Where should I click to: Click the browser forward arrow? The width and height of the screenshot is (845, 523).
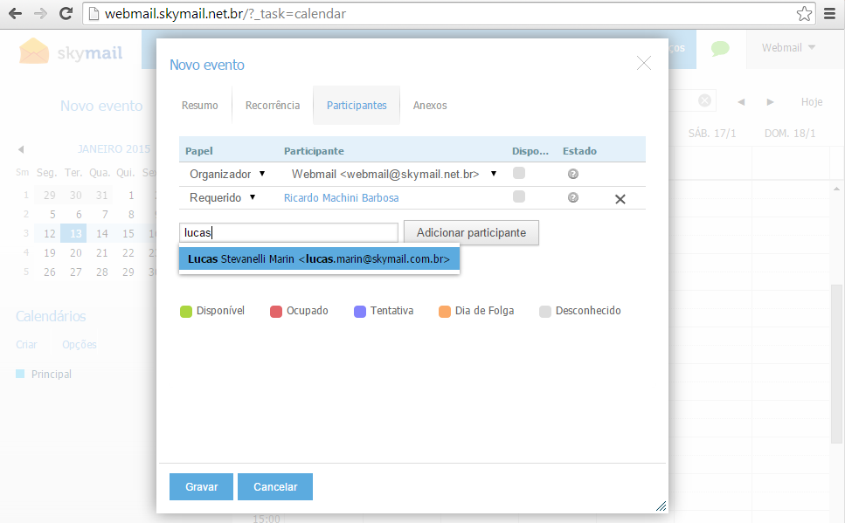point(40,13)
